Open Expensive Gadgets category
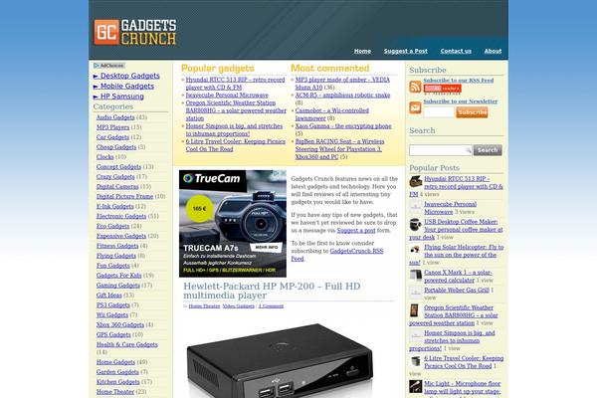Viewport: 597px width, 398px height. (121, 236)
